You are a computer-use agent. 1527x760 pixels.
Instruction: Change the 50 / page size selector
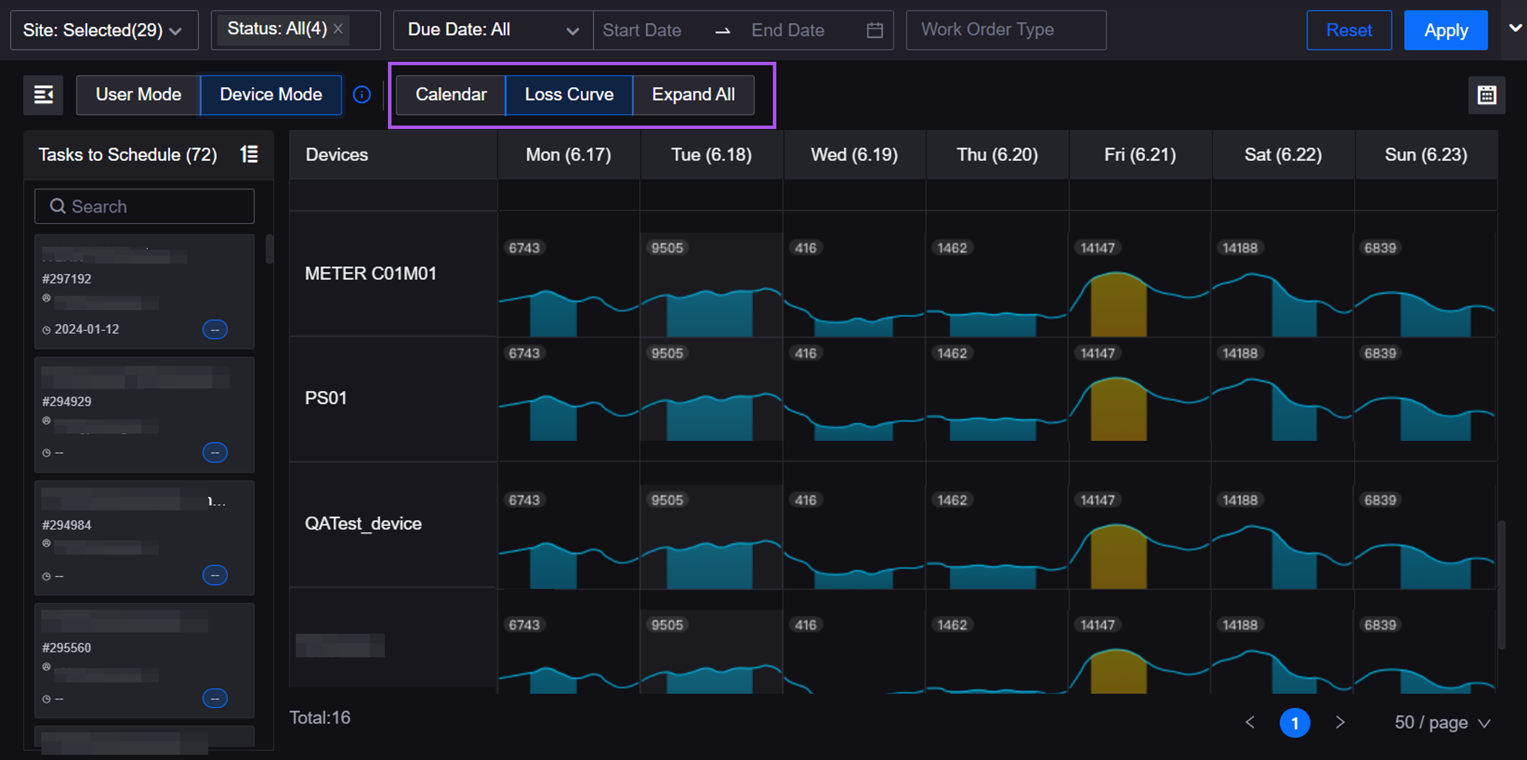pos(1442,722)
